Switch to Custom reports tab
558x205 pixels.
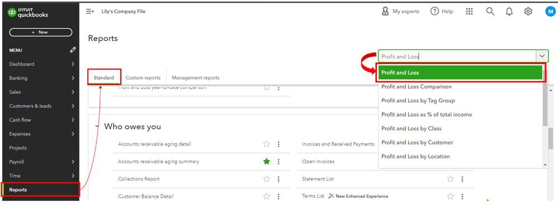coord(143,77)
